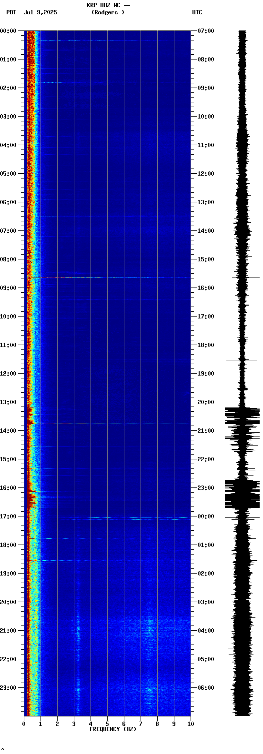Click the UTC time label 20:00

click(206, 402)
